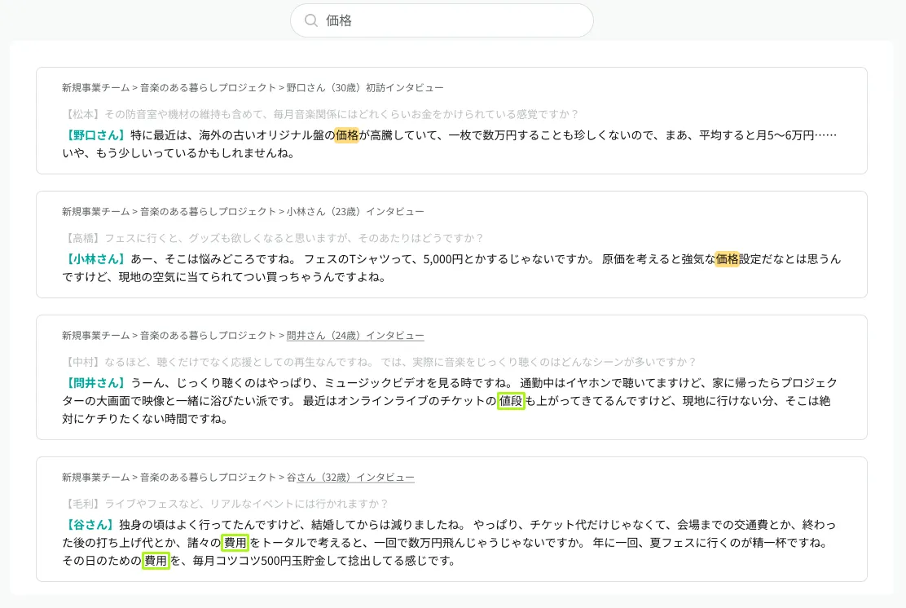The height and width of the screenshot is (608, 906).
Task: Select the 【野口さん】 speaker label
Action: coord(95,135)
